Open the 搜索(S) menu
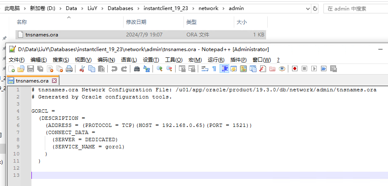The width and height of the screenshot is (388, 186). click(x=61, y=60)
